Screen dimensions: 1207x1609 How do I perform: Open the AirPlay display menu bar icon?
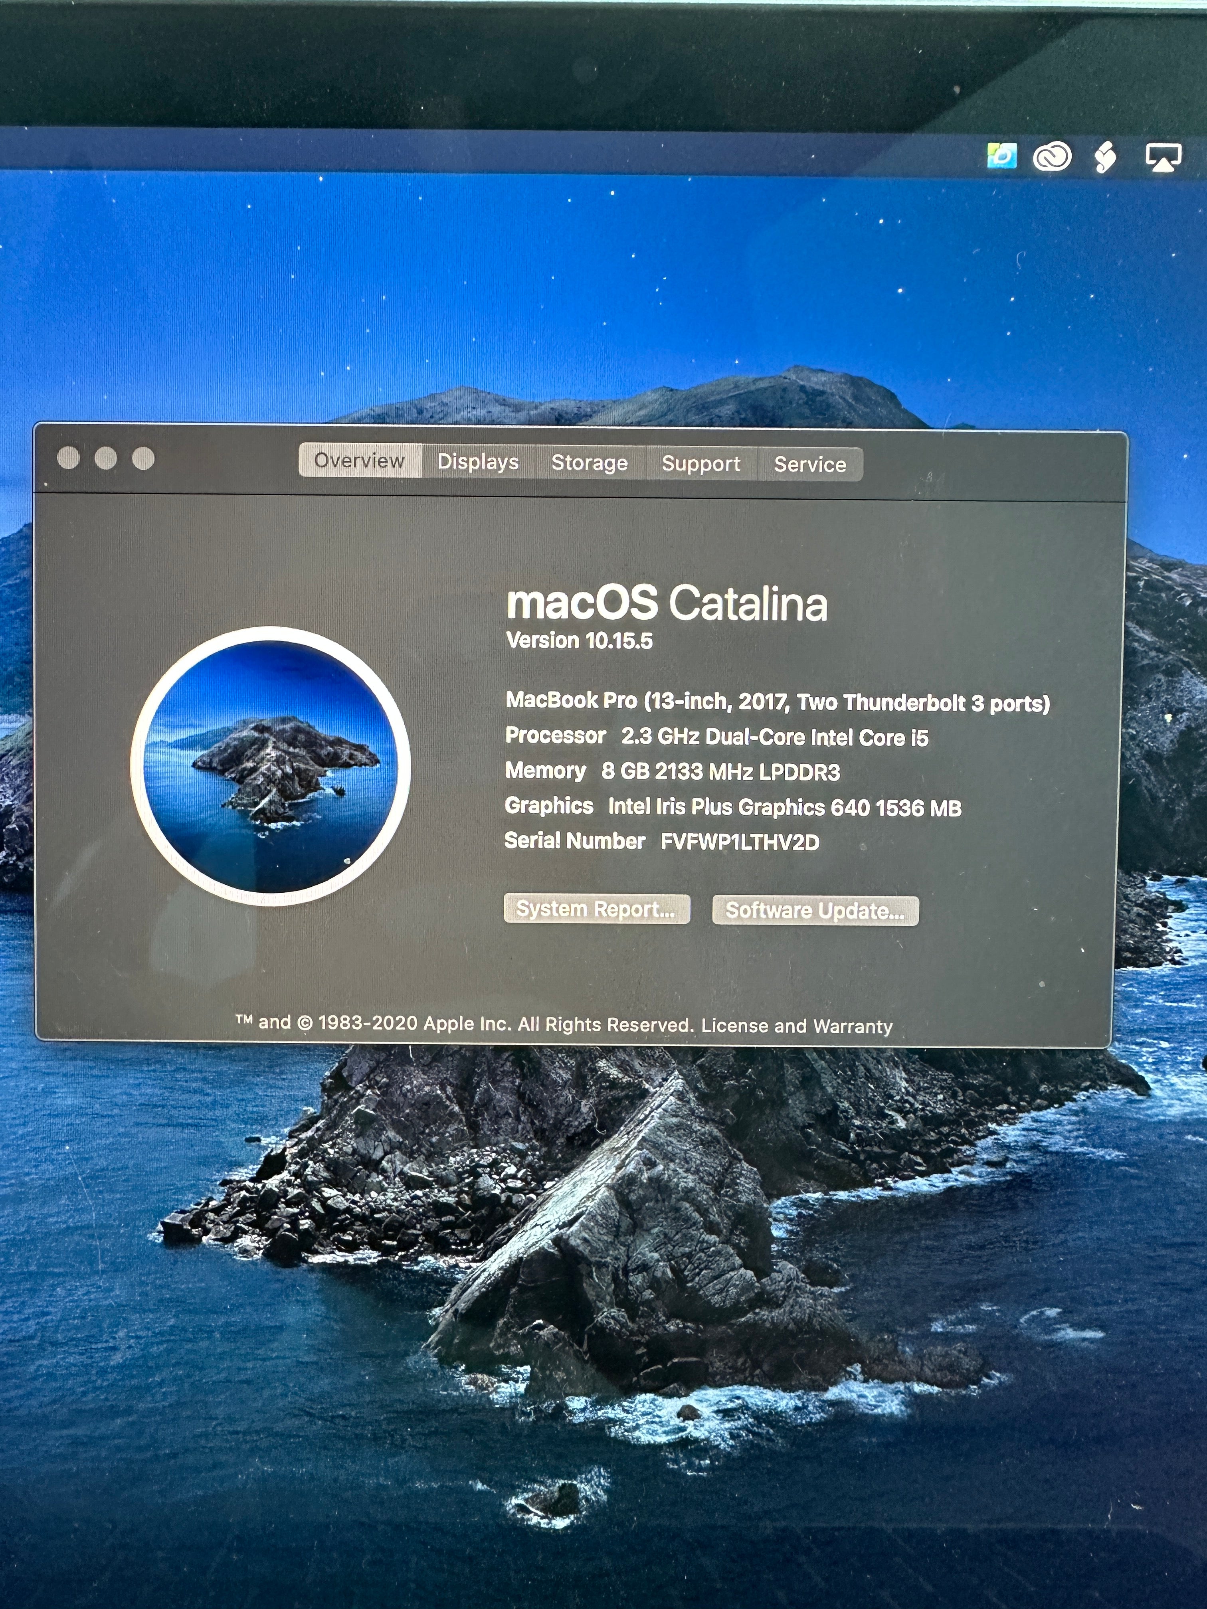(1163, 157)
